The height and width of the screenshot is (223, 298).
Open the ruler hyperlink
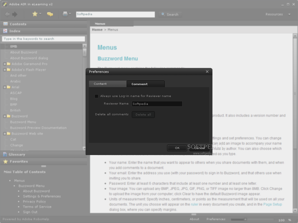(x=194, y=204)
